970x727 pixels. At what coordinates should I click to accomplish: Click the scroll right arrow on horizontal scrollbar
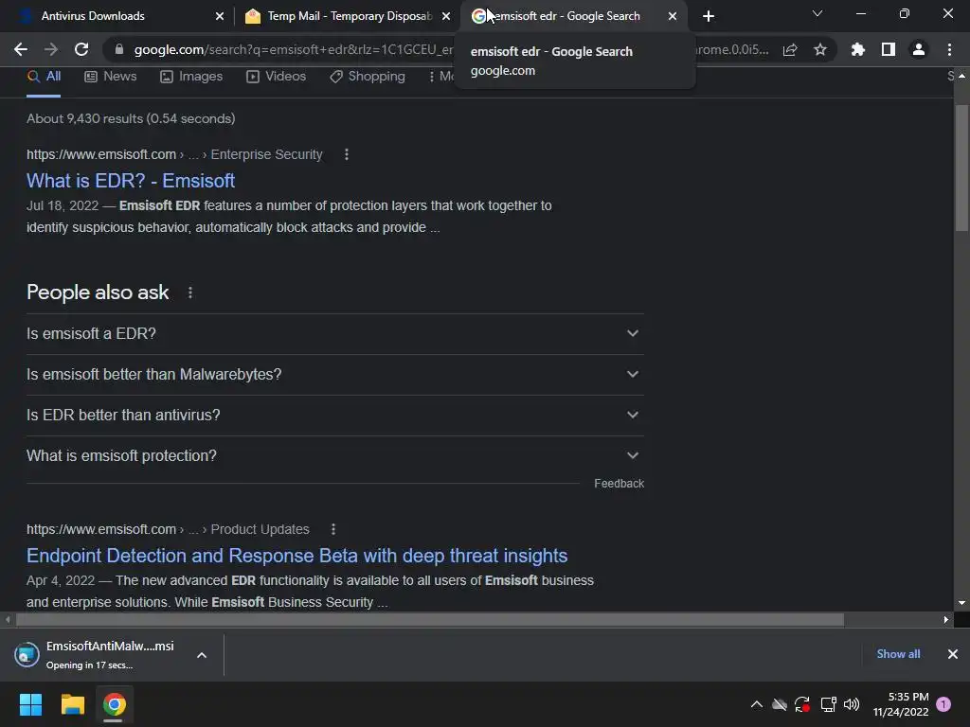[x=946, y=619]
